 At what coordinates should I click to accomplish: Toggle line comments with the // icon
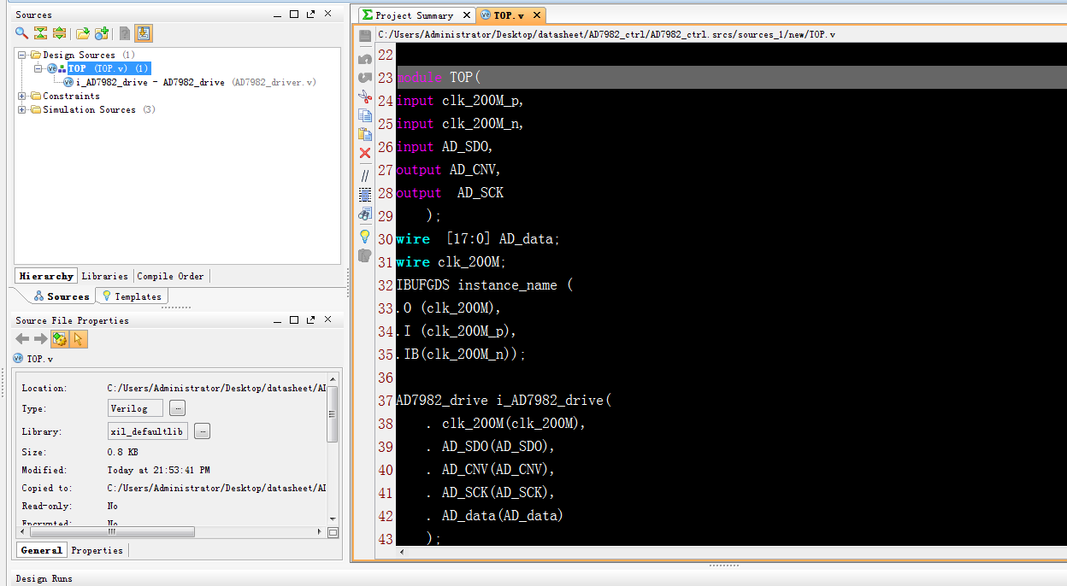coord(365,174)
